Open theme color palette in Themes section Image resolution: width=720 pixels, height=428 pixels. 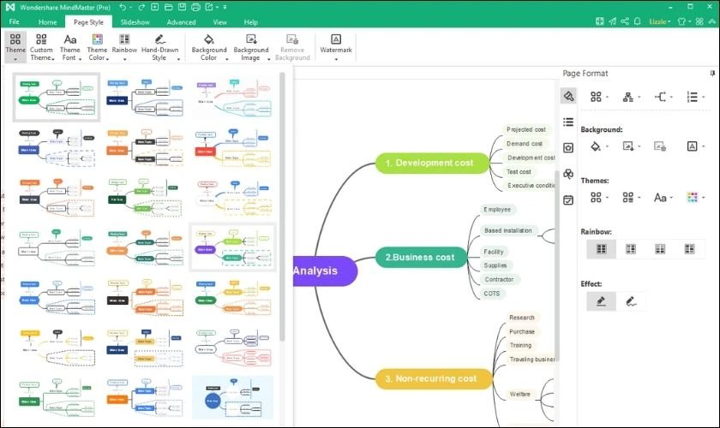tap(696, 197)
